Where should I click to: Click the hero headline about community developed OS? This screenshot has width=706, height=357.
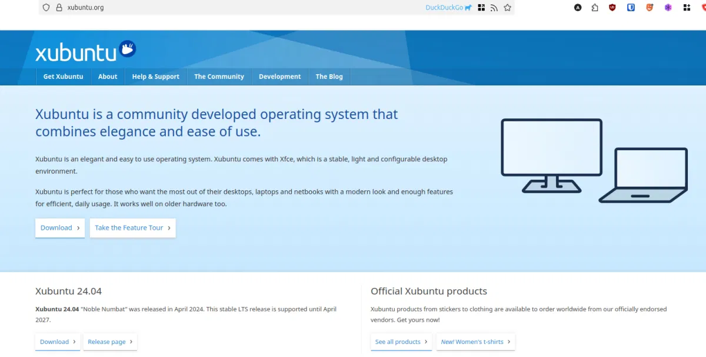(217, 123)
